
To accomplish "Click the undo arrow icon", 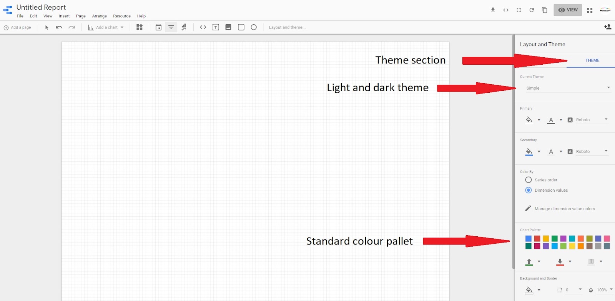I will tap(59, 27).
